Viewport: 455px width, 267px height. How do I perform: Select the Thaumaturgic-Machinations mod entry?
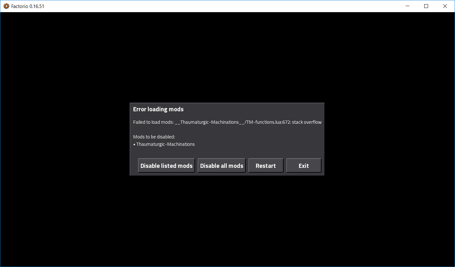click(x=165, y=144)
